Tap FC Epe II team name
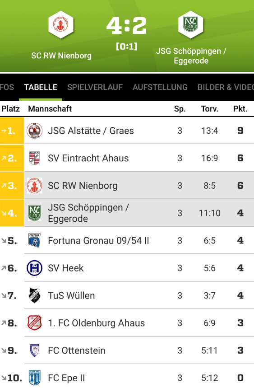This screenshot has height=388, width=254. point(66,378)
